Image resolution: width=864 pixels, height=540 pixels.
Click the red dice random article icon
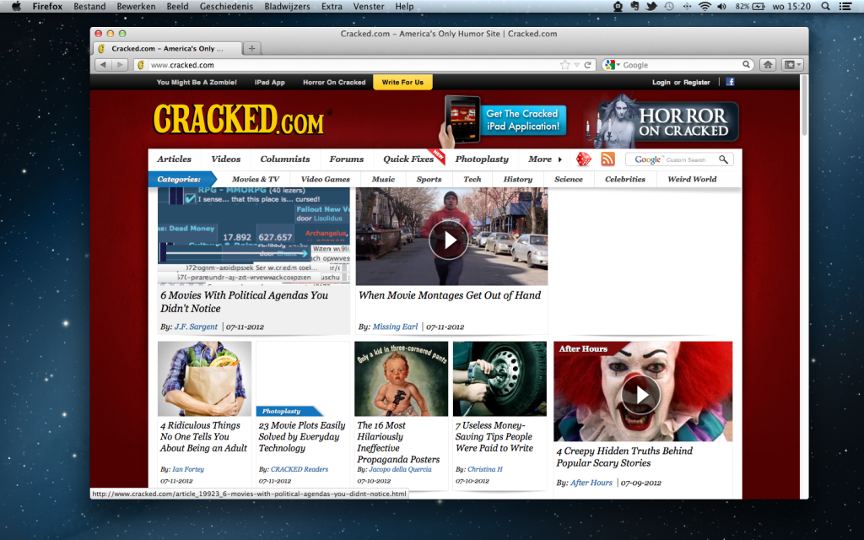coord(584,159)
